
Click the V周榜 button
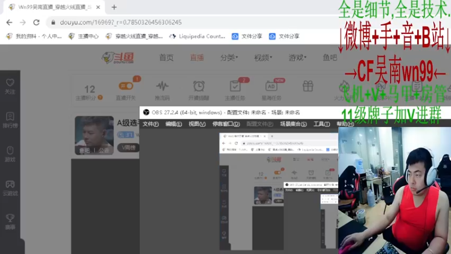pyautogui.click(x=129, y=147)
